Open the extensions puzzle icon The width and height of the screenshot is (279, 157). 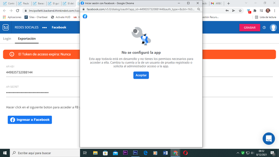[x=255, y=11]
